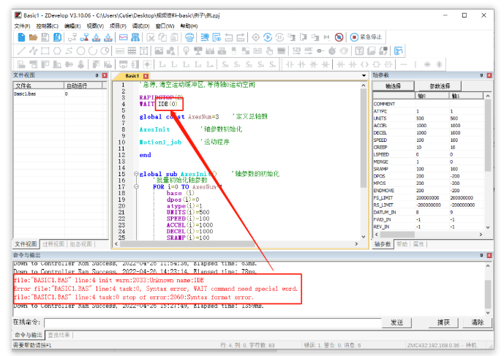Open the 编辑(E) menu

pos(72,26)
